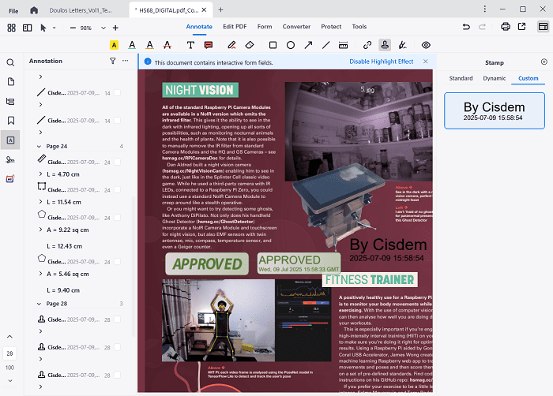Tick the first stamp annotation checkbox under Page 28
The width and height of the screenshot is (553, 396).
coord(117,319)
